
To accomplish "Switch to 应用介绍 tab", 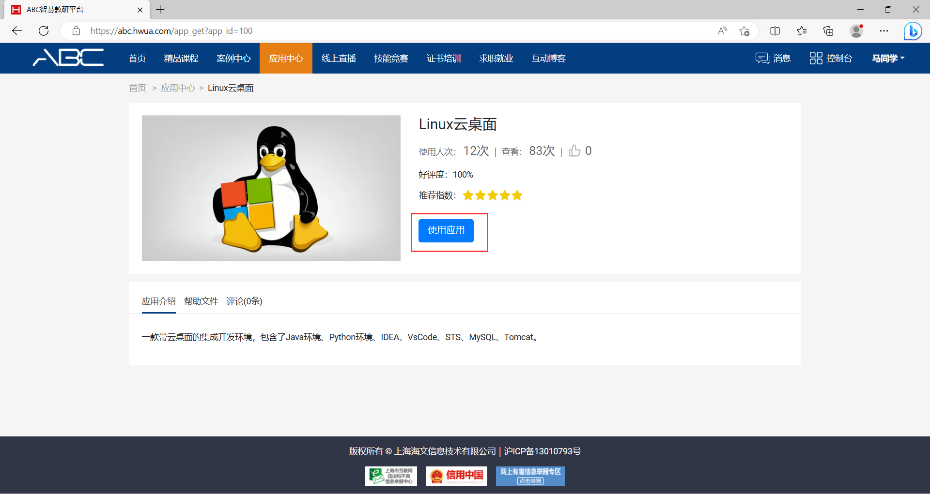I will point(158,301).
